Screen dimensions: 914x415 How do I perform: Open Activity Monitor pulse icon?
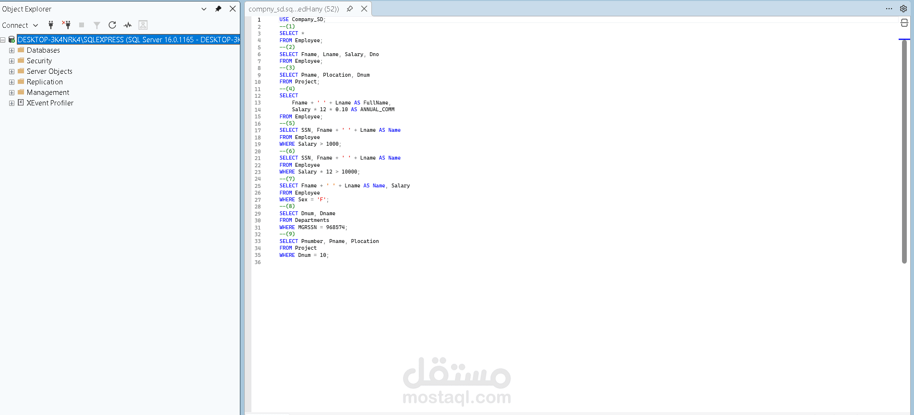(128, 25)
